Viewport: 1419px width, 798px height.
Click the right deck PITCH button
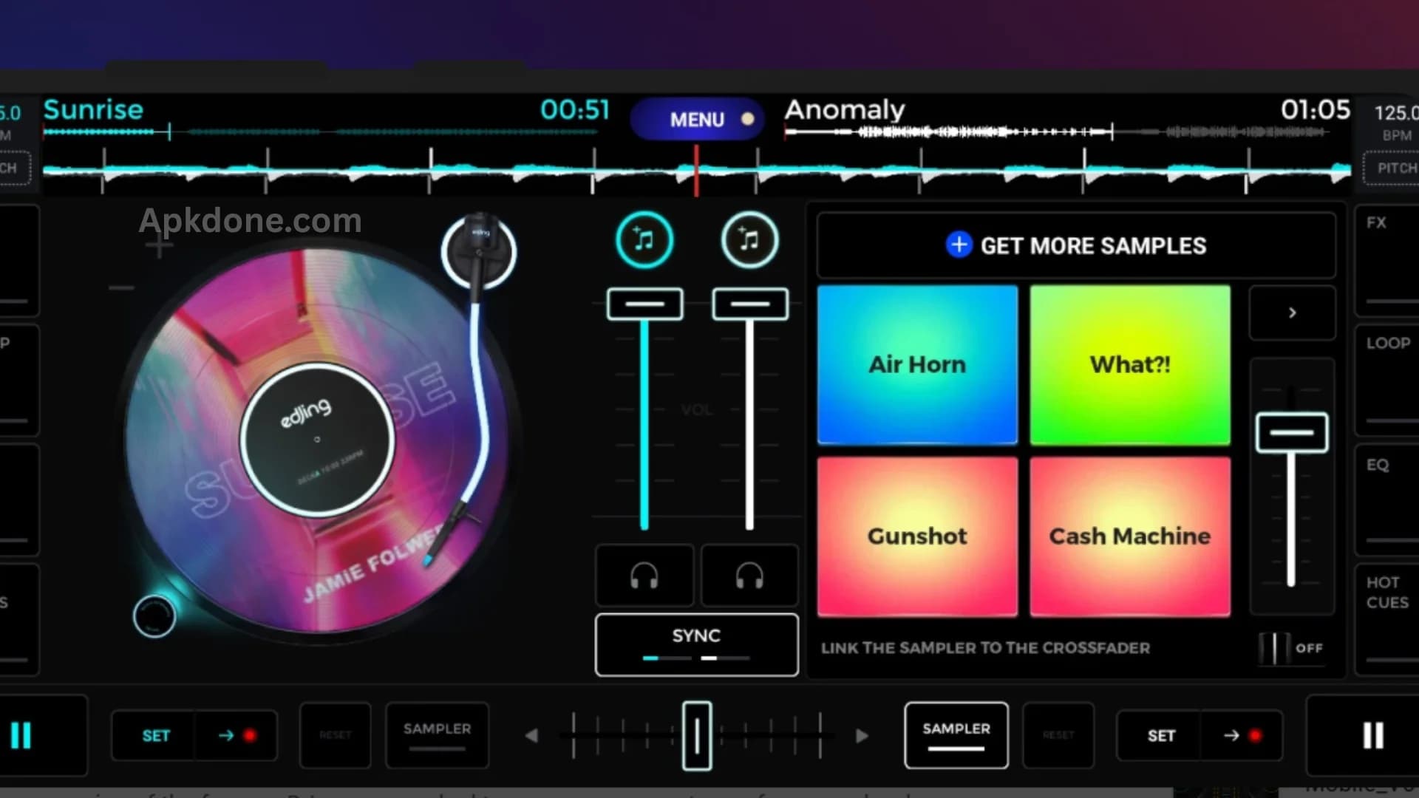pyautogui.click(x=1393, y=168)
